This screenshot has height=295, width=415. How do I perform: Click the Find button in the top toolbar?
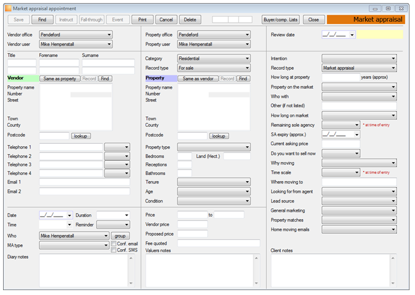coord(42,20)
